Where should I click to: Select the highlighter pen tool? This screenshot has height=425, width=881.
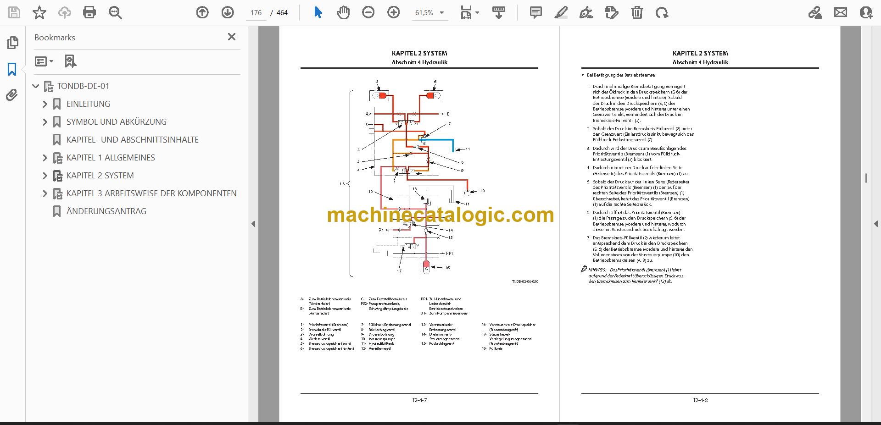[x=561, y=12]
